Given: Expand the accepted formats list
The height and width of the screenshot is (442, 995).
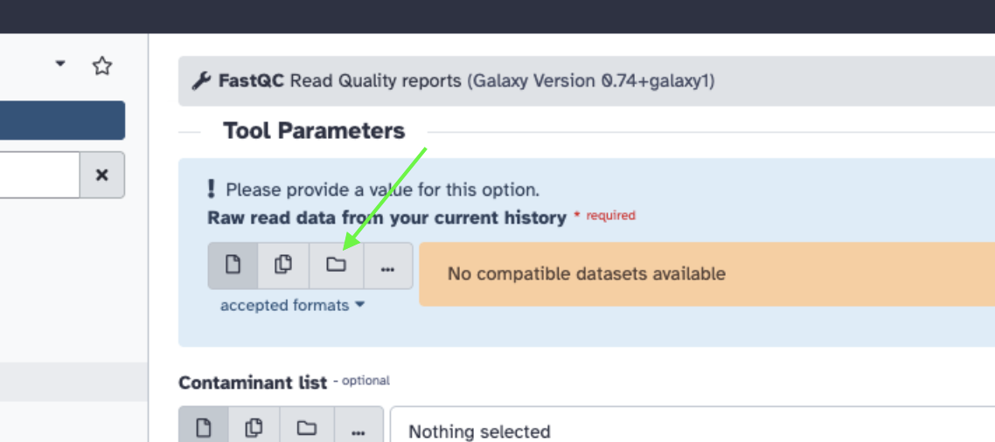Looking at the screenshot, I should point(292,306).
